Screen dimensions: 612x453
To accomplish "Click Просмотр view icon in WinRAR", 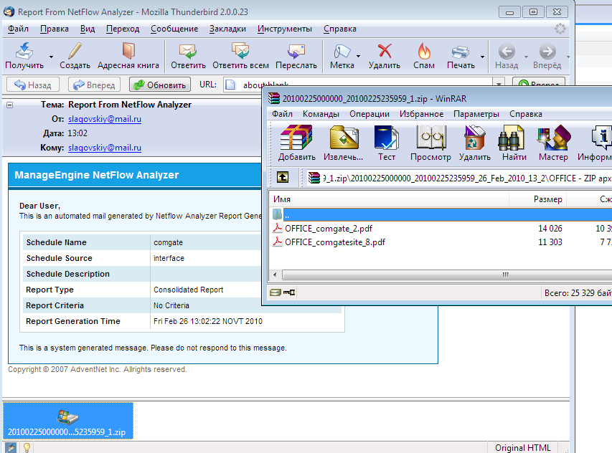I will click(x=430, y=143).
